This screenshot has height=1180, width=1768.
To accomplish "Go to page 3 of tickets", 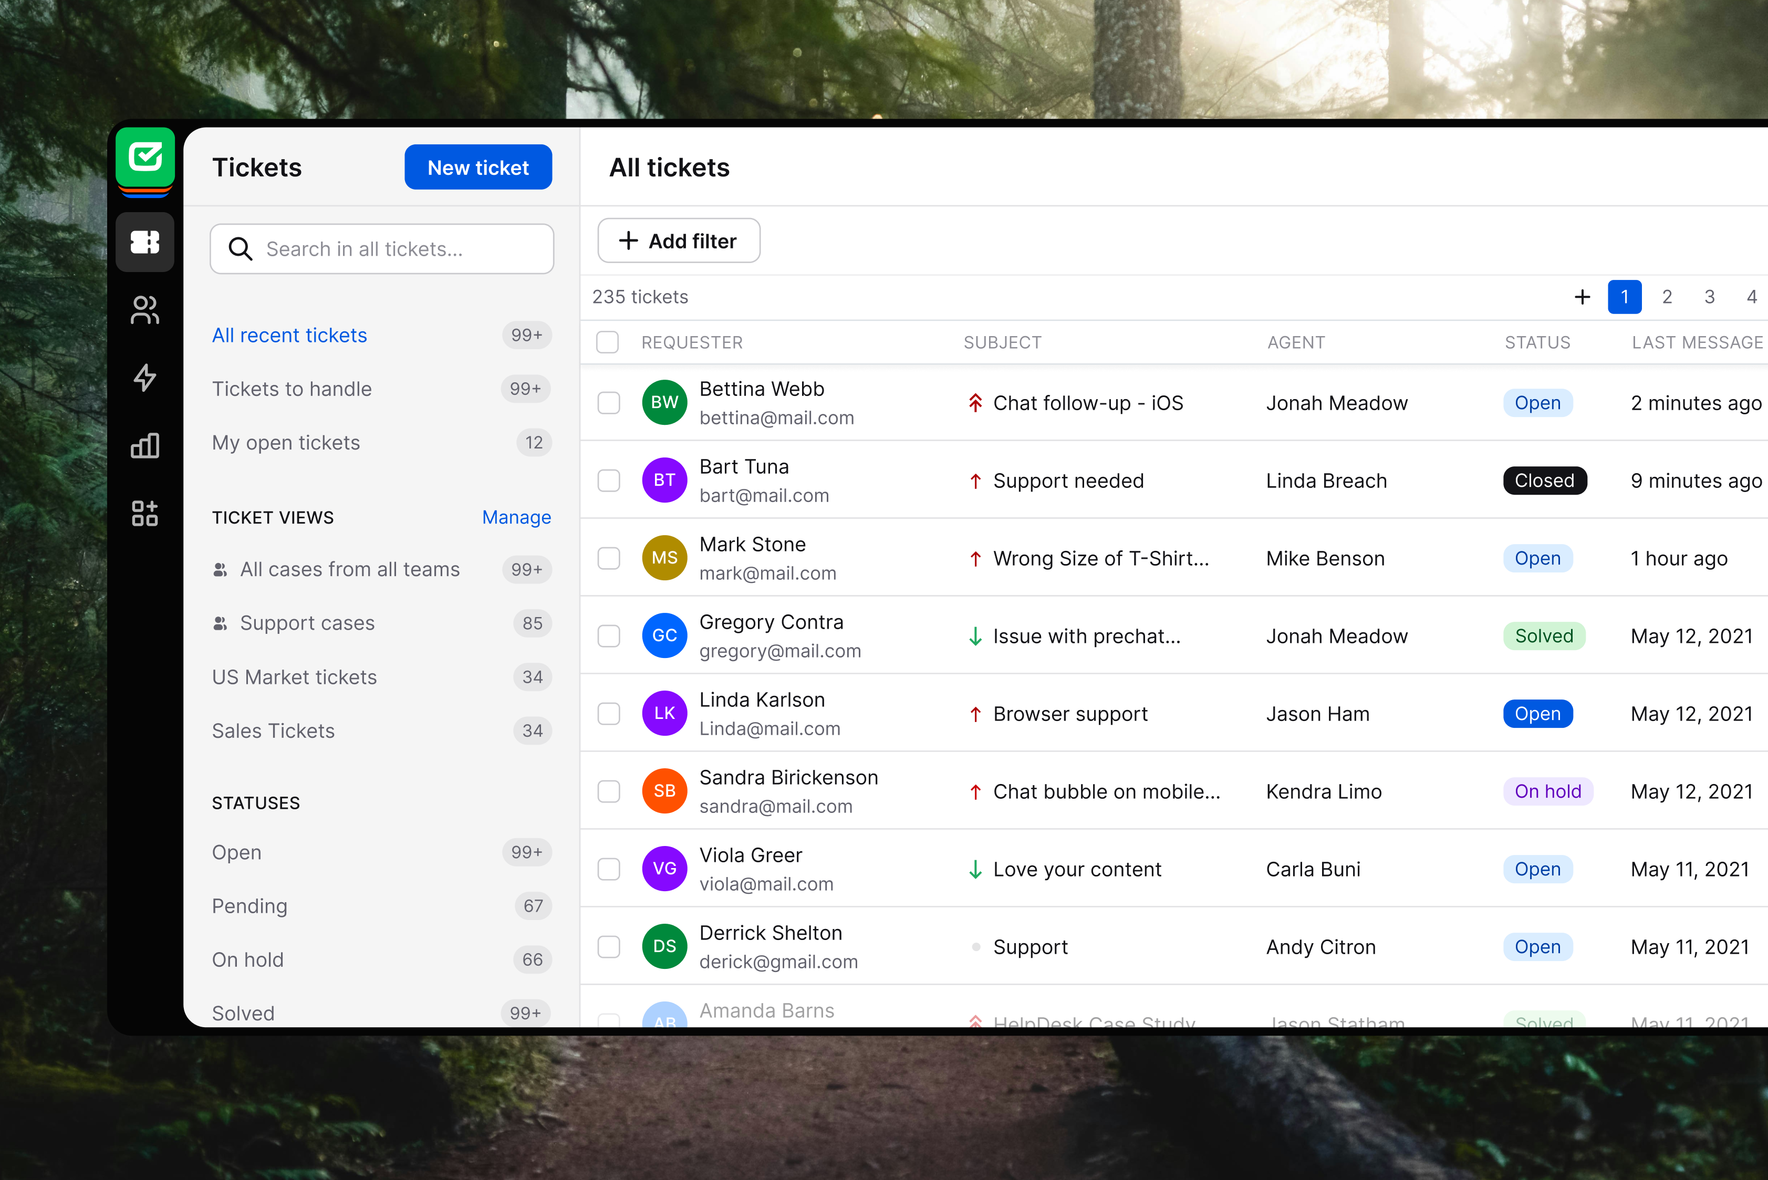I will pos(1709,297).
